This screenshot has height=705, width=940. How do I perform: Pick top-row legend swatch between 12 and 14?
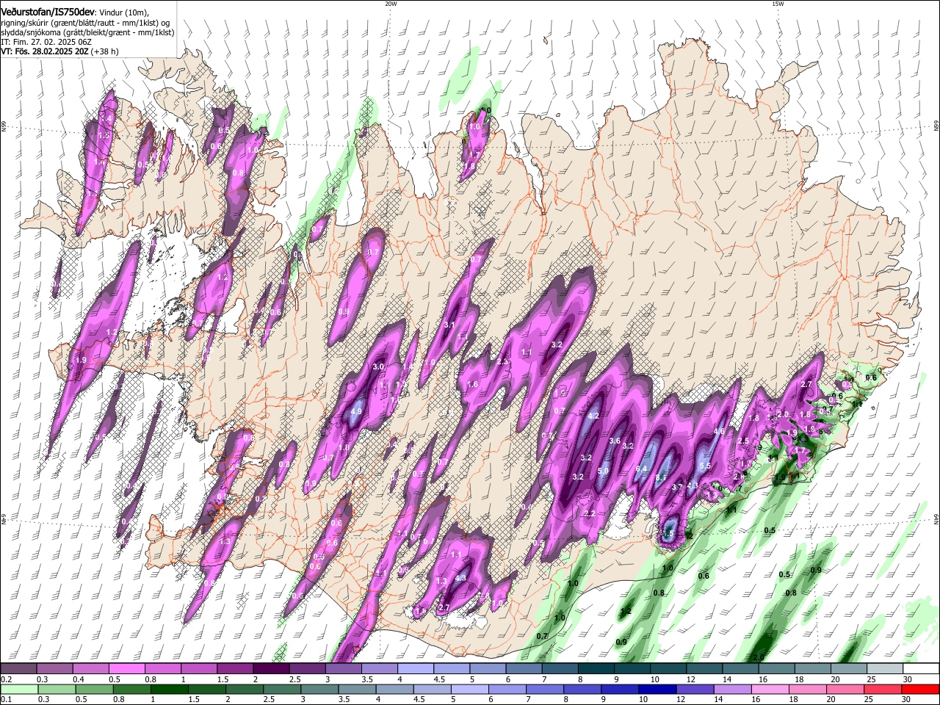pos(704,669)
